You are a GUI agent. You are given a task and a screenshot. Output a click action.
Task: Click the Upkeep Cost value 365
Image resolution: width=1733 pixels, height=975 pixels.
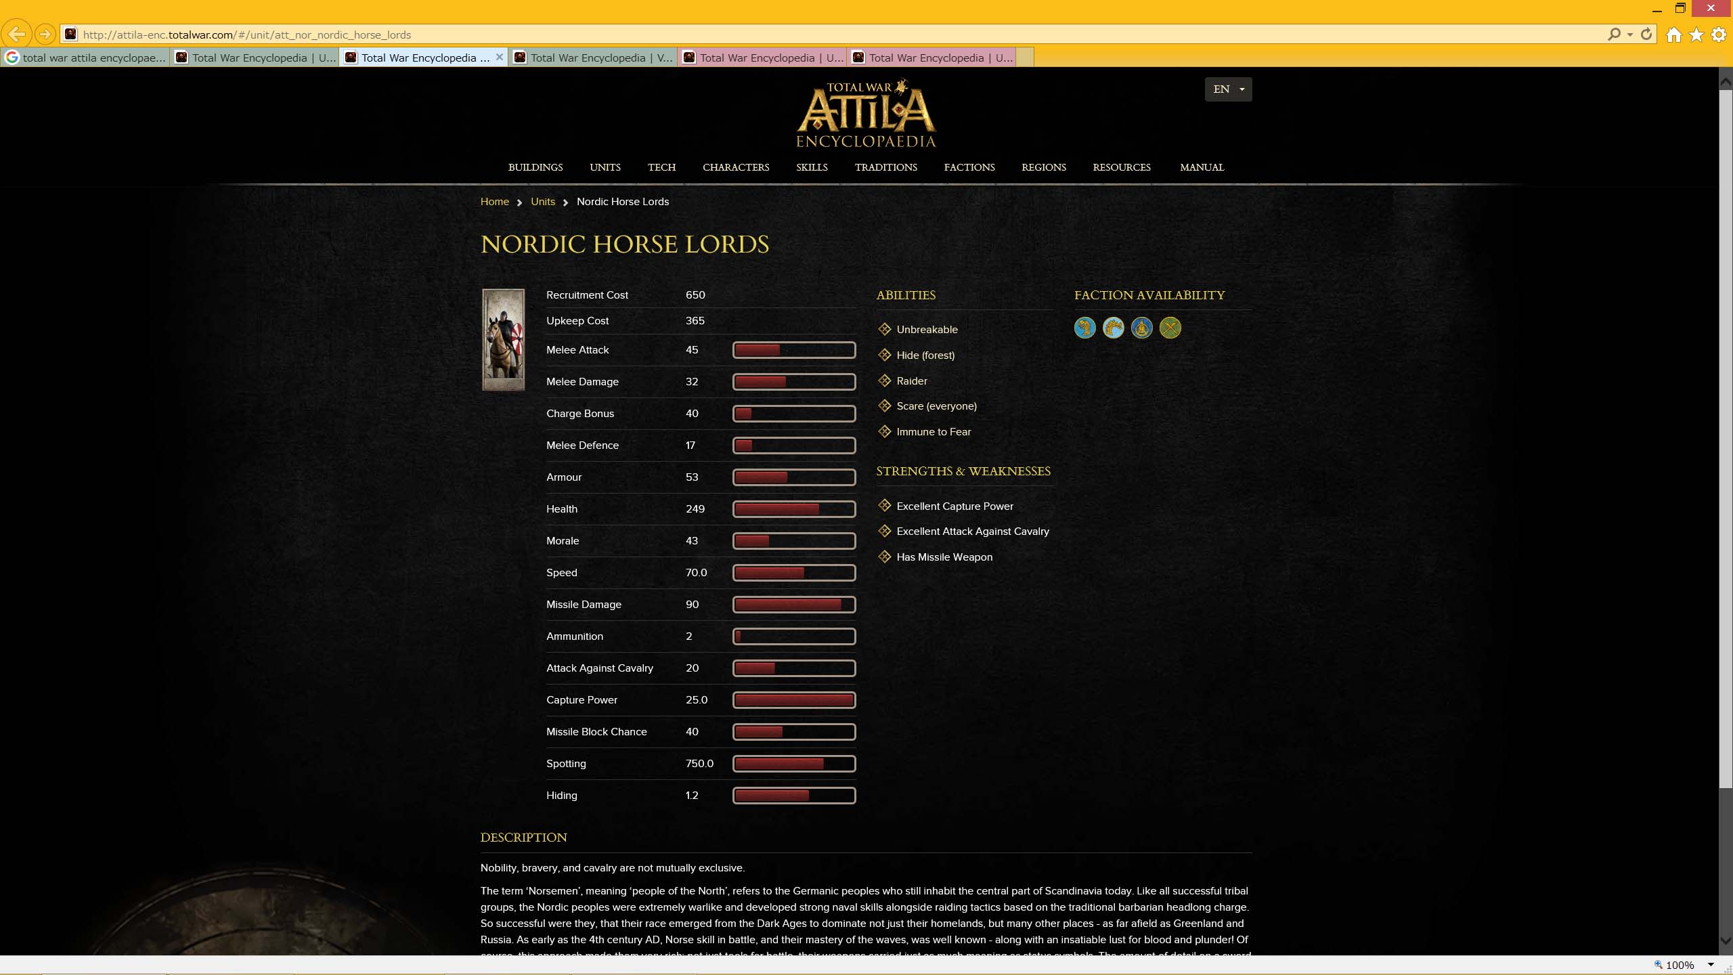point(695,321)
